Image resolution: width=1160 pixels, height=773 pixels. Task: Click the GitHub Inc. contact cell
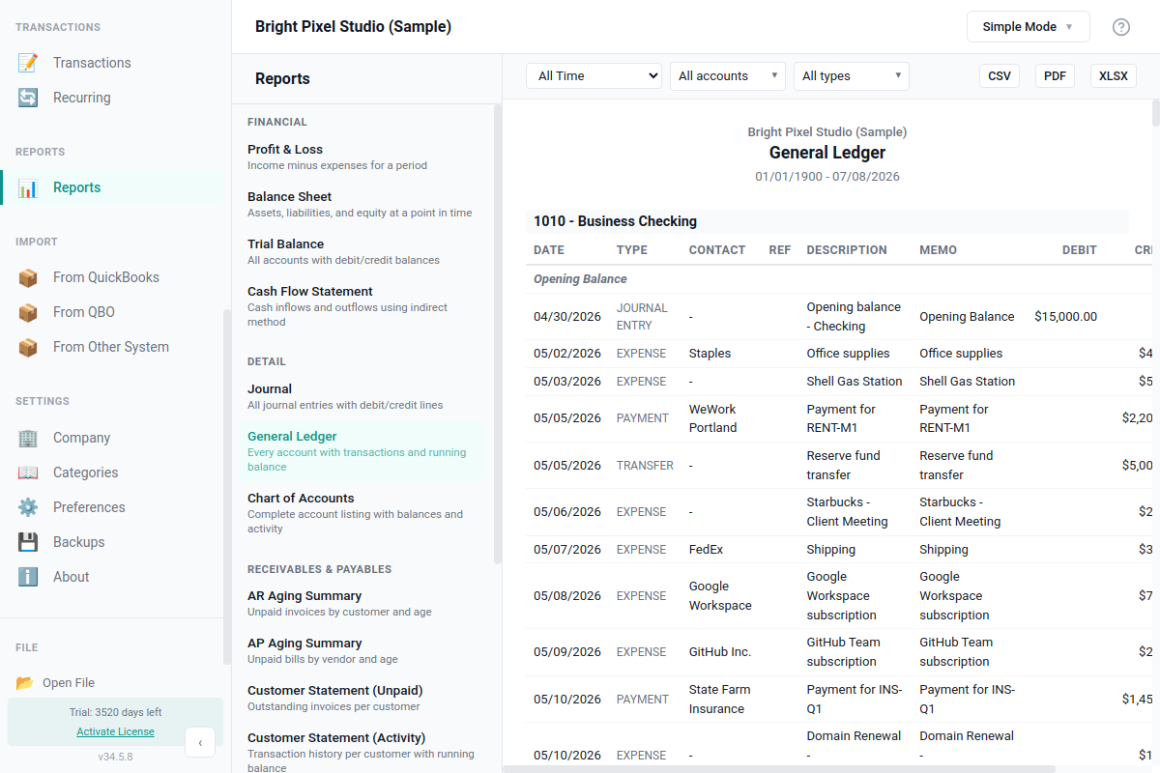(720, 652)
